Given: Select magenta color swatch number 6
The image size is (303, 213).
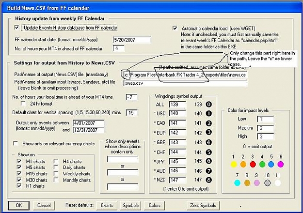Looking at the screenshot, I should 281,165.
